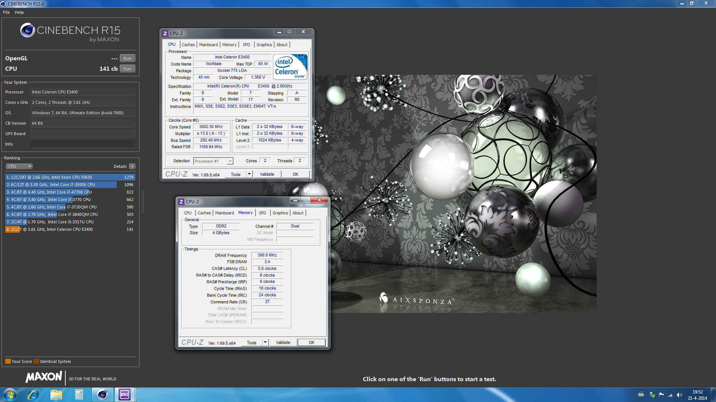Run the OpenGL benchmark
Viewport: 716px width, 402px height.
pyautogui.click(x=127, y=58)
